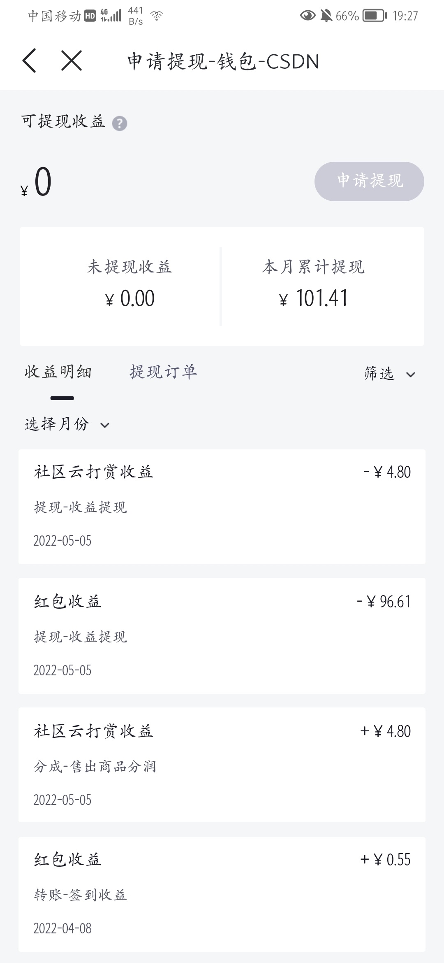Switch to the 提现订单 tab
This screenshot has width=444, height=963.
click(163, 372)
